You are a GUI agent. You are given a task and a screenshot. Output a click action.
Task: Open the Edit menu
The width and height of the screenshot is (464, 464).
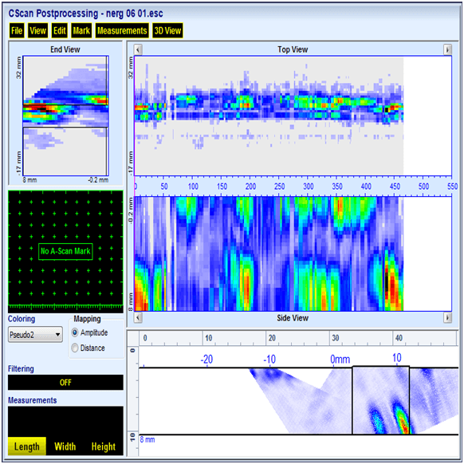coord(59,30)
